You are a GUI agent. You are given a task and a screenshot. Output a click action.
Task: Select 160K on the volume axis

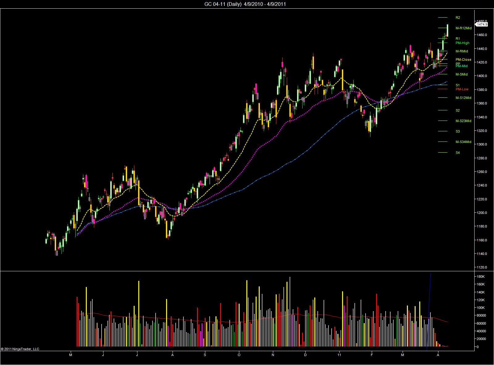tap(481, 284)
